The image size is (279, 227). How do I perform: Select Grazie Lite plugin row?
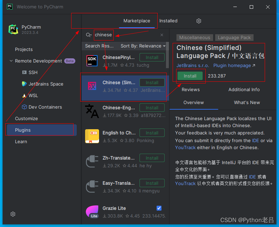point(125,212)
